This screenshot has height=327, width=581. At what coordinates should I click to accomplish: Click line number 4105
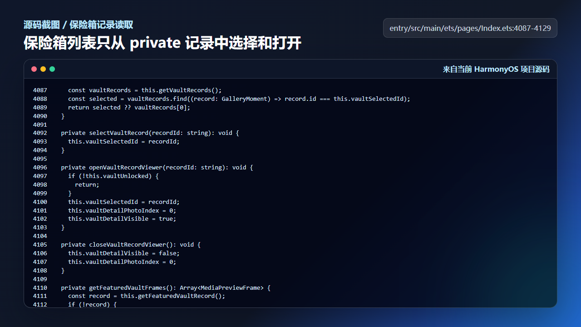pos(40,245)
